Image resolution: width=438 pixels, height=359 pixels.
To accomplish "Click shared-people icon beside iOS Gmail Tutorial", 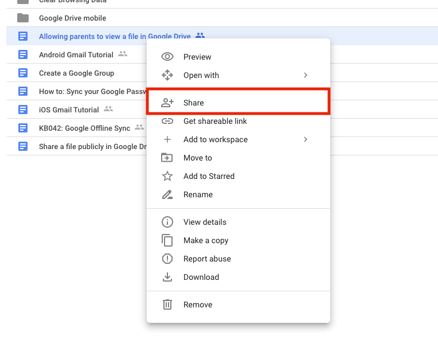I will 108,109.
